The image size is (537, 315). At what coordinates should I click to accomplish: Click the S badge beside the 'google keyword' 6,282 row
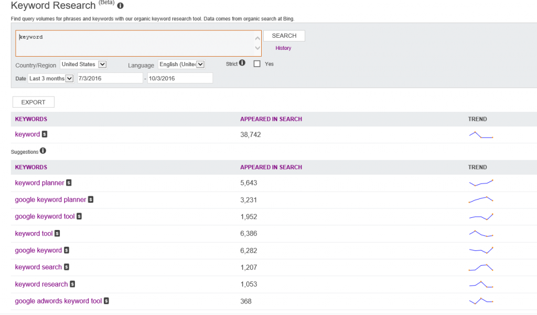pos(67,250)
